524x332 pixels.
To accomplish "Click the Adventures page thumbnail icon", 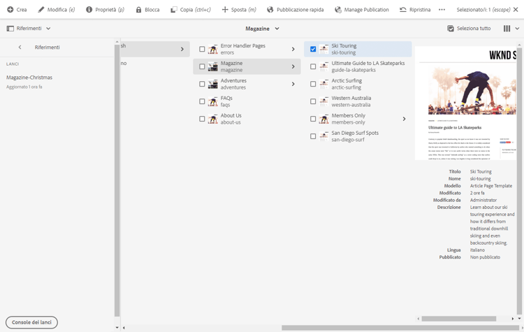I will tap(213, 84).
